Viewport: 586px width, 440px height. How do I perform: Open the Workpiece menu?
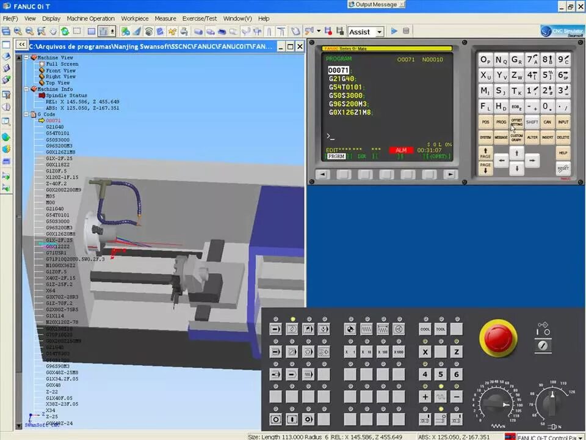coord(134,18)
